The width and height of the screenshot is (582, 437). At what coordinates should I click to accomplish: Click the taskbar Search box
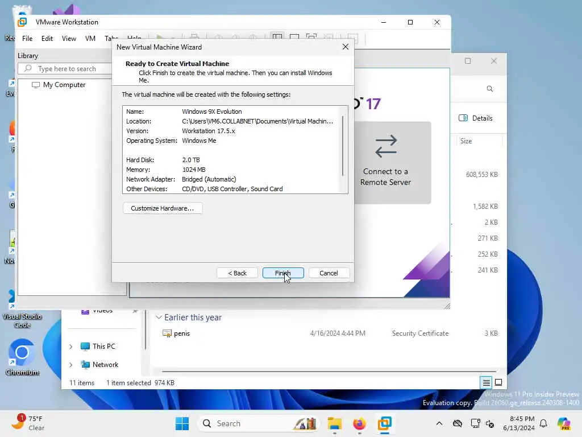(x=259, y=423)
